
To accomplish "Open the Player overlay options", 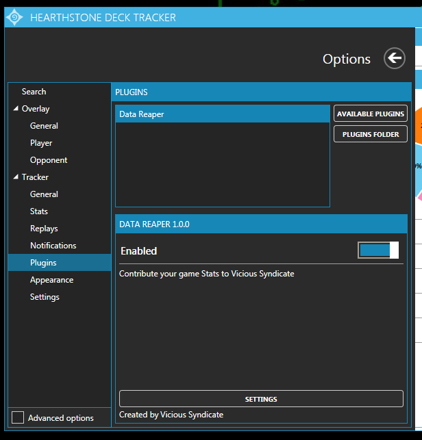I will (x=41, y=143).
